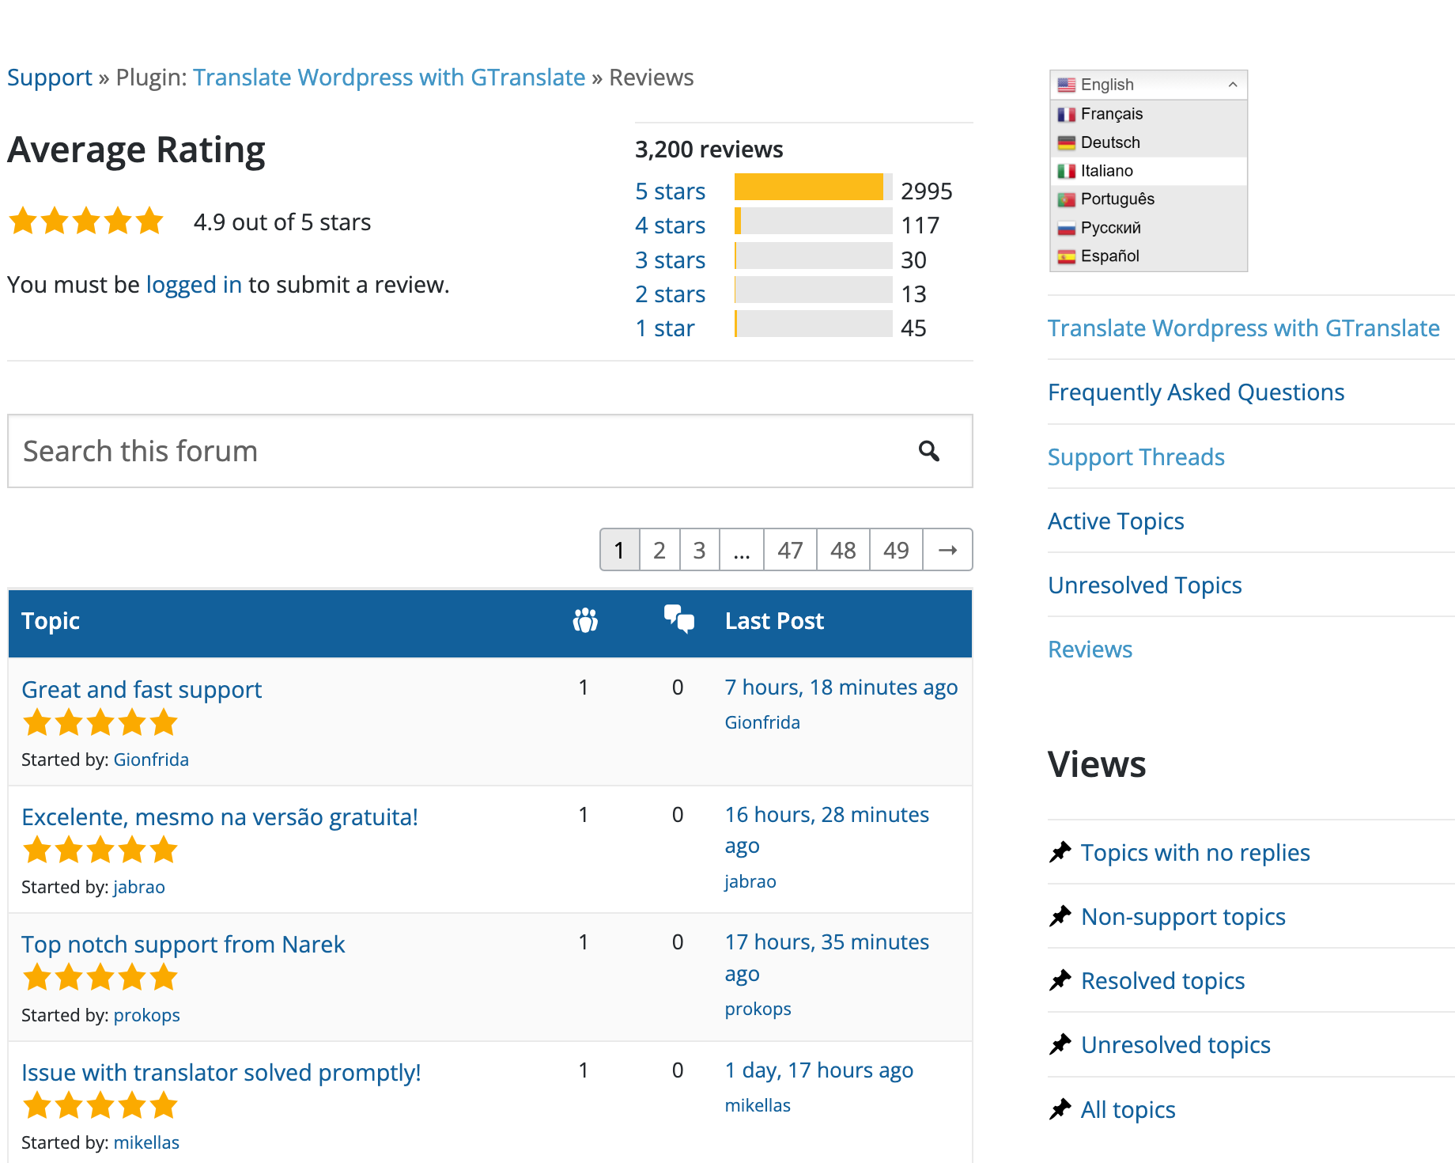Open Active Topics

(1116, 521)
